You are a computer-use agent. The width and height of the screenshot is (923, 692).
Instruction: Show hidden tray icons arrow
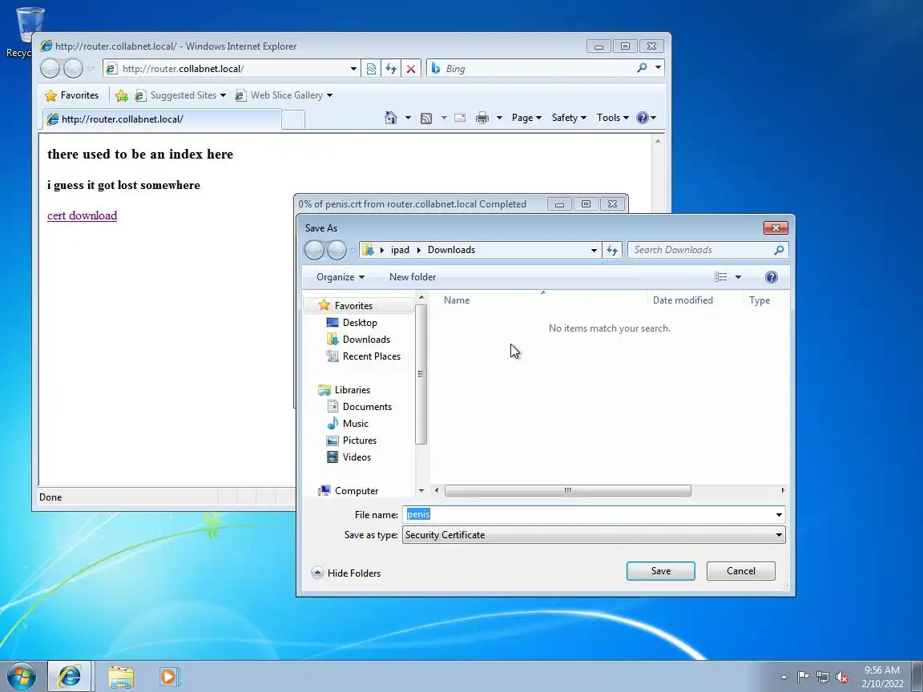click(x=784, y=678)
